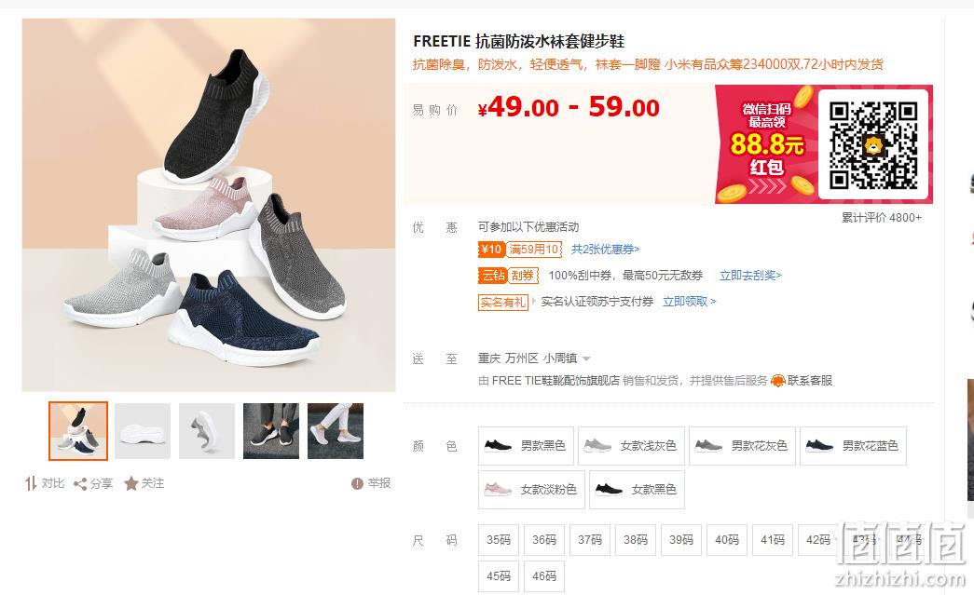Click the WeChat QR code image

[x=872, y=145]
